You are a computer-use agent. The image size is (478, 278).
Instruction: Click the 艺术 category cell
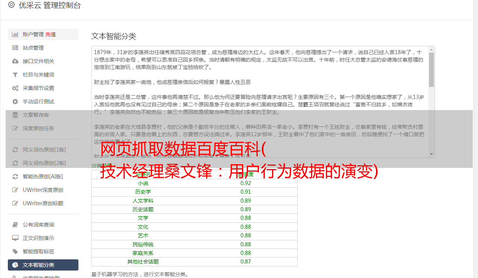[x=143, y=235]
